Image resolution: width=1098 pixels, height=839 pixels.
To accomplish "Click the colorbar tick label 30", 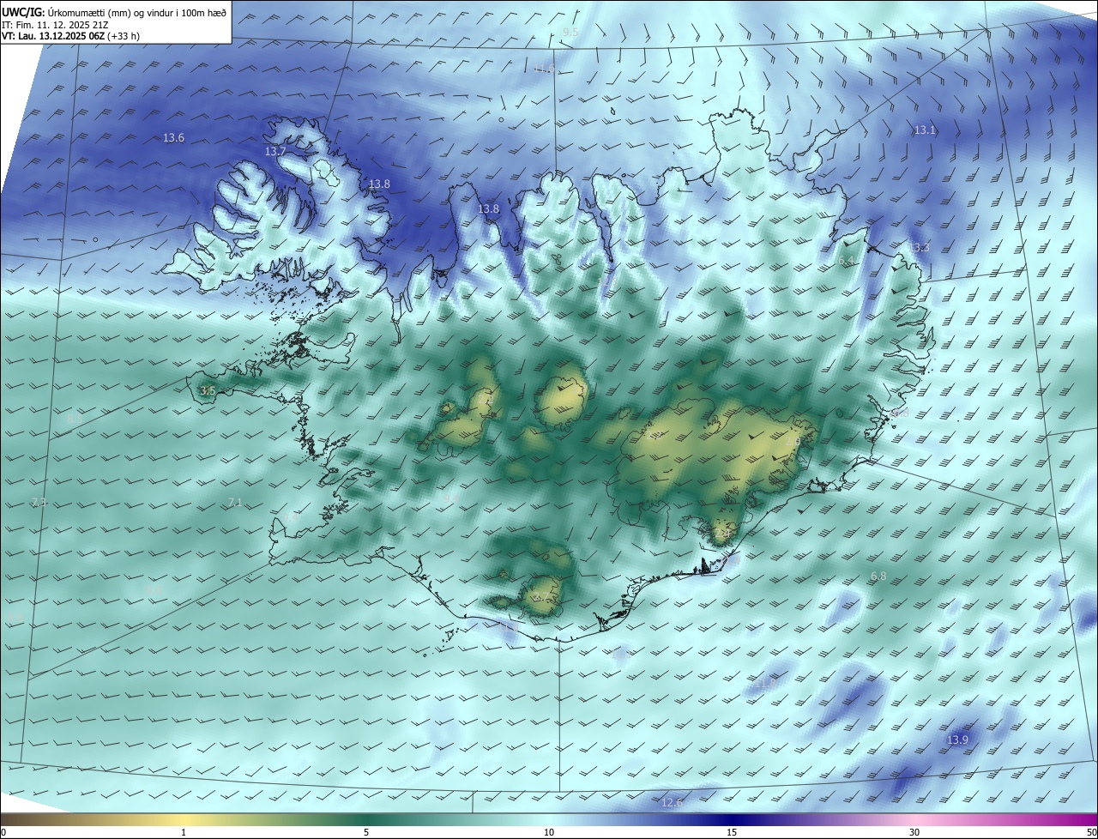I will coord(914,832).
